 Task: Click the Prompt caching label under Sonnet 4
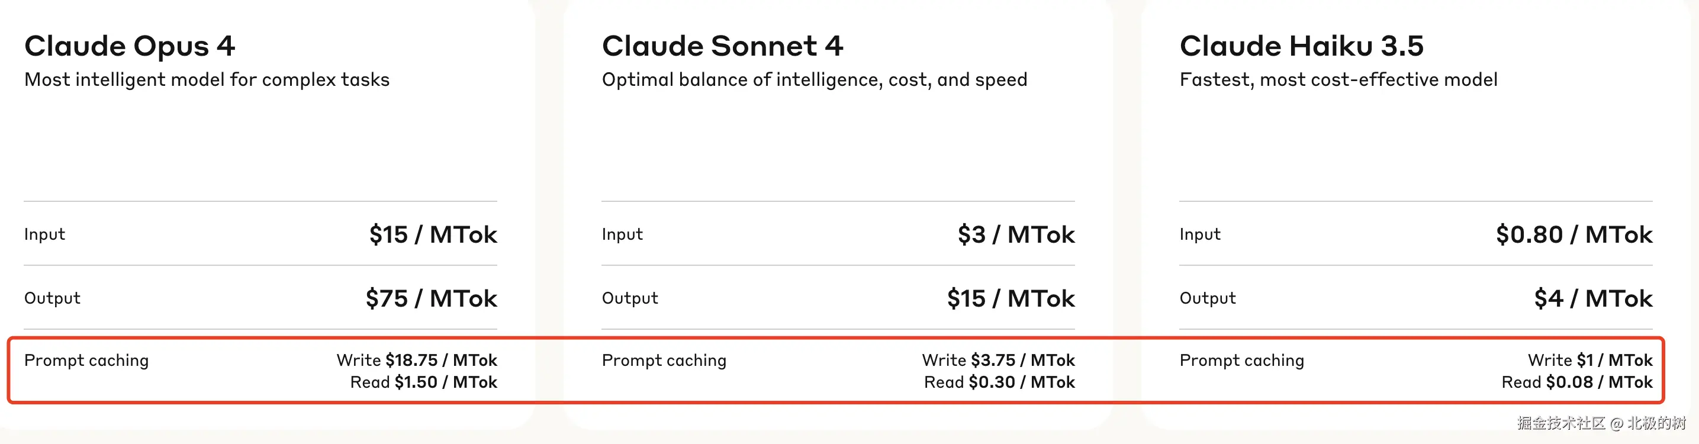click(x=664, y=360)
